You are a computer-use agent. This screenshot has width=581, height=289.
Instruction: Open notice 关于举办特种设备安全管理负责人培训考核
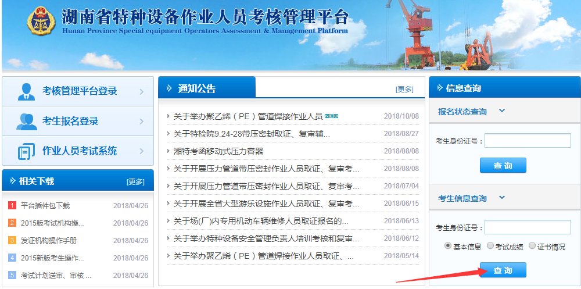point(266,238)
